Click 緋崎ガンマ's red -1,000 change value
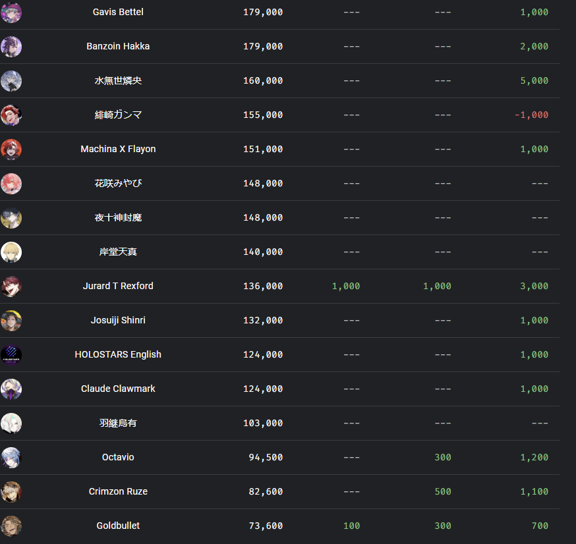The width and height of the screenshot is (576, 544). click(531, 115)
